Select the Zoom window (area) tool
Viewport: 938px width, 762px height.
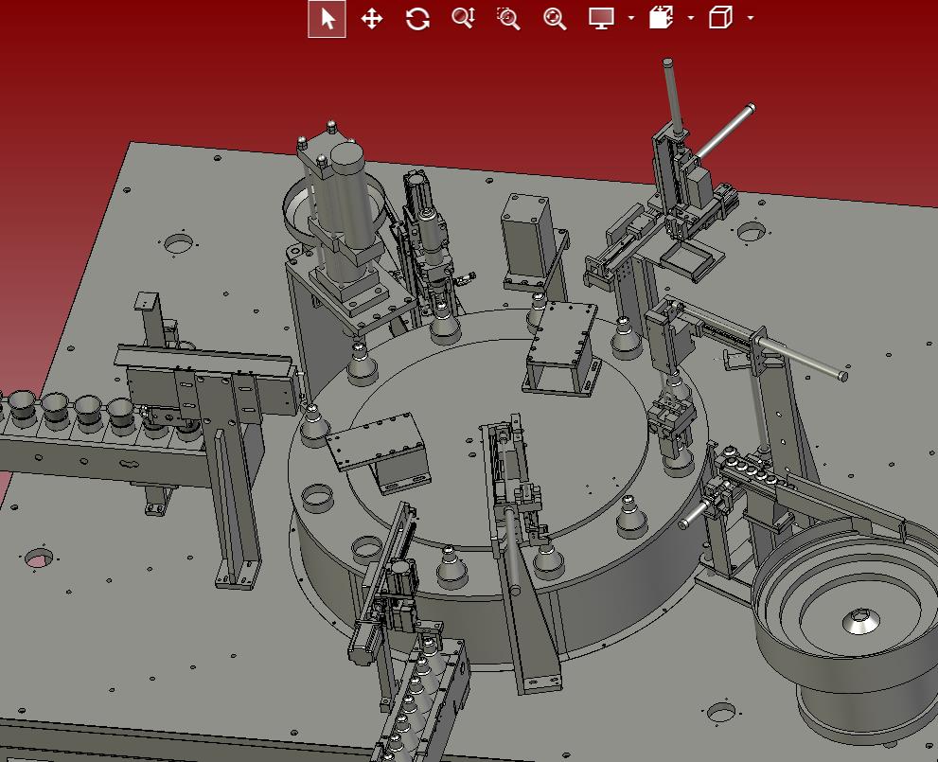(508, 19)
